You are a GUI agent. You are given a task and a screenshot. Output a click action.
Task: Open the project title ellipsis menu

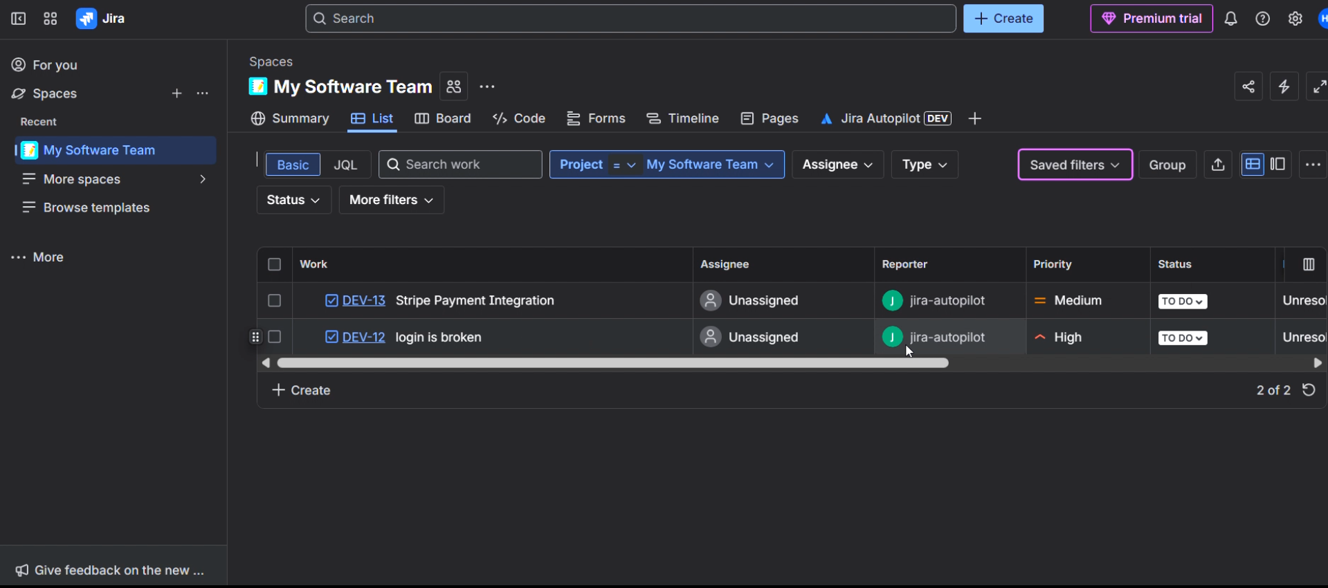coord(487,86)
